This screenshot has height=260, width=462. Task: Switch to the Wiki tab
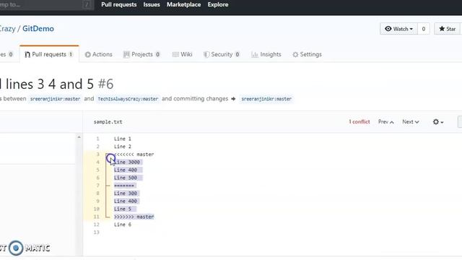(183, 54)
